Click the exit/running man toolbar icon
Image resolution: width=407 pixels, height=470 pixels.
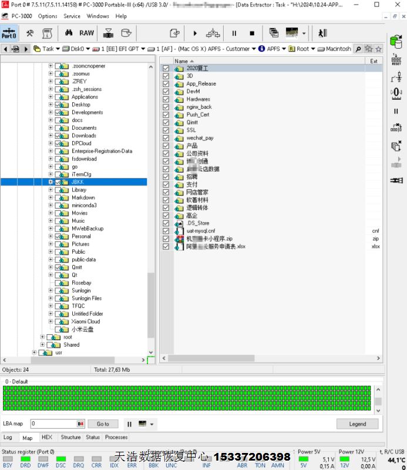(x=322, y=33)
